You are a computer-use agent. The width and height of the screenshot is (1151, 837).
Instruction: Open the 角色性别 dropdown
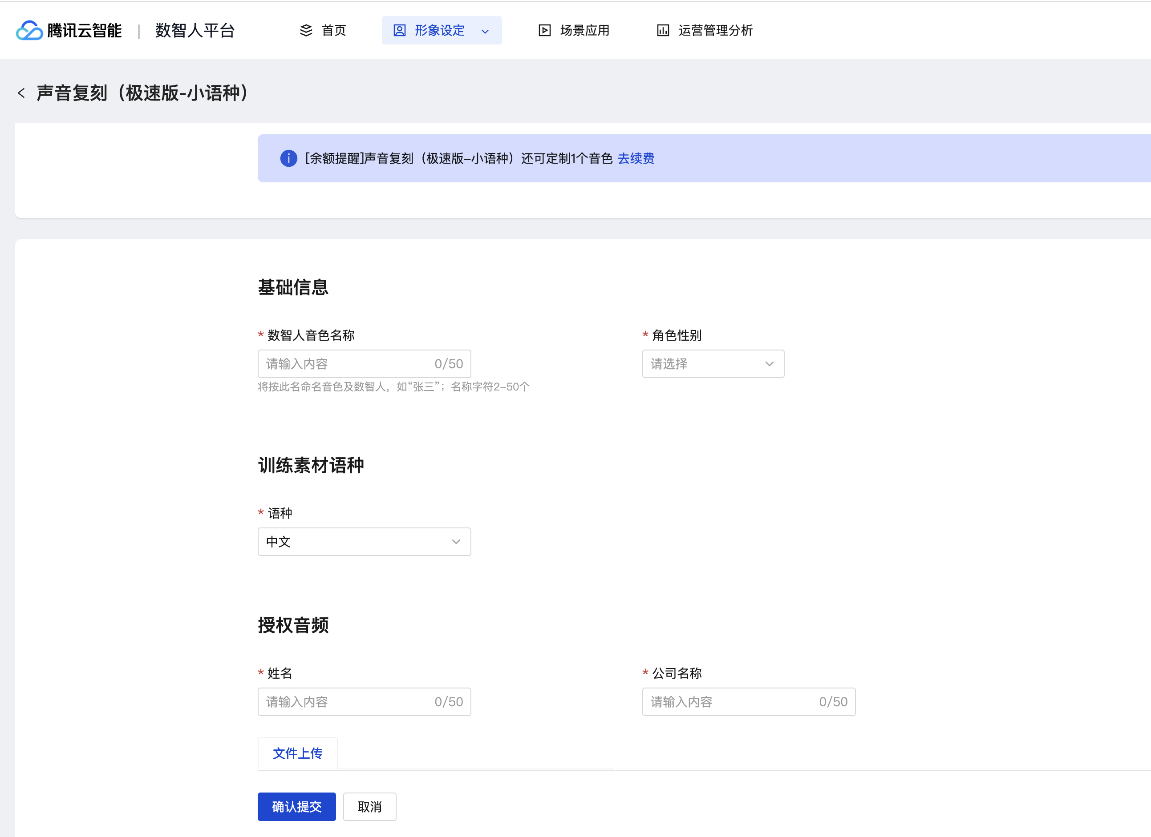click(x=713, y=363)
